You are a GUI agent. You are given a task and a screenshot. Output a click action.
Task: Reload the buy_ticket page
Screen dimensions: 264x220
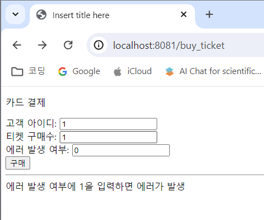[68, 45]
